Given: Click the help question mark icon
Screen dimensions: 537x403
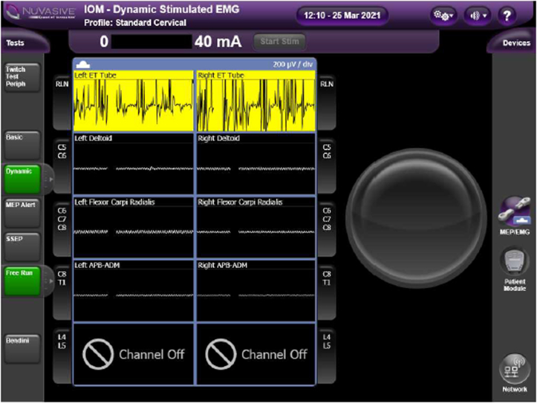Looking at the screenshot, I should click(x=507, y=15).
